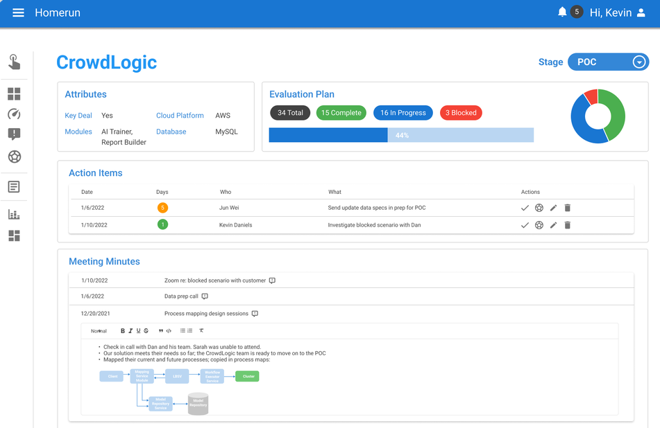Insert a blockquote in the editor
This screenshot has height=428, width=660.
(x=160, y=330)
